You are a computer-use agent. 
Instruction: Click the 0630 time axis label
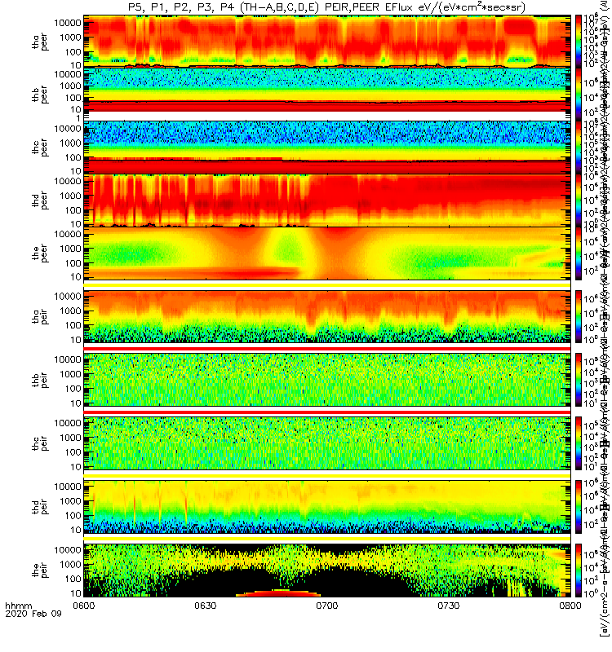point(206,606)
